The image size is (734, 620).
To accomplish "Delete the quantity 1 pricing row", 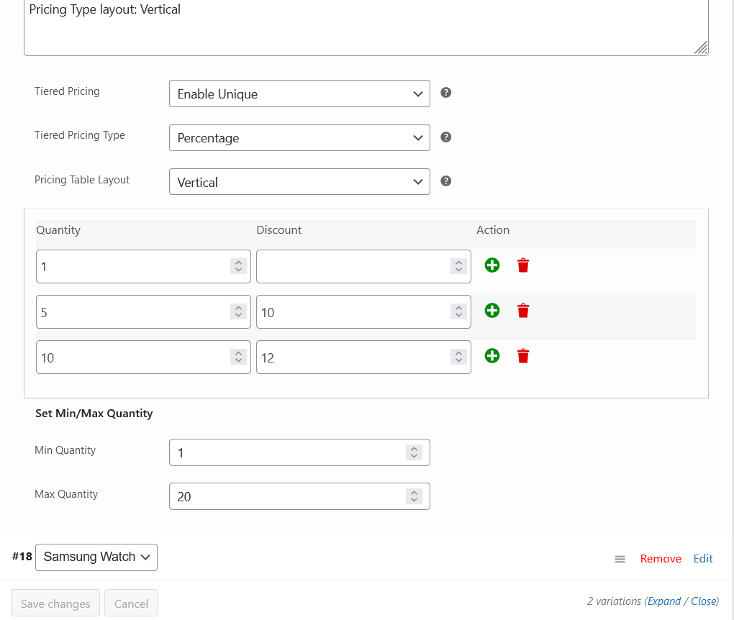I will pyautogui.click(x=523, y=265).
